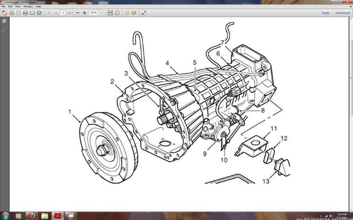Click the Zoom Out minus button
Screen dimensions: 353x220
click(x=78, y=13)
